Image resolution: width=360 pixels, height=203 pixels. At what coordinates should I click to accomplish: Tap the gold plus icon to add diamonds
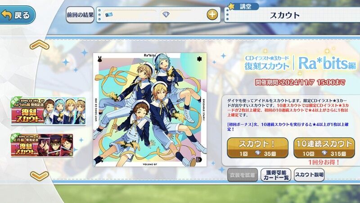212,15
